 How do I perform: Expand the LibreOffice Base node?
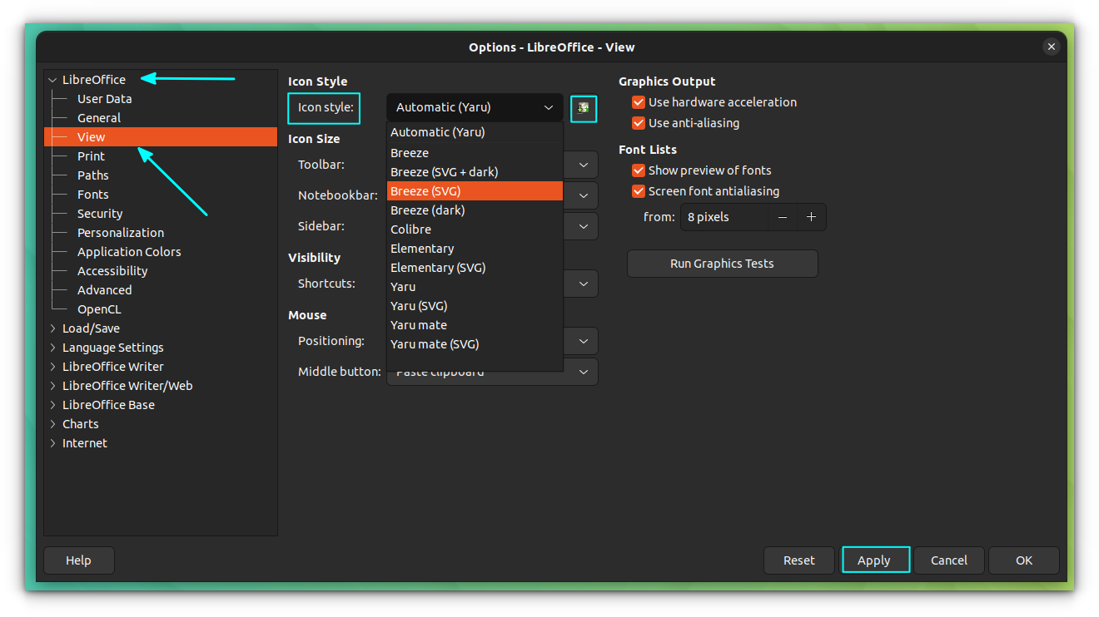pyautogui.click(x=52, y=405)
